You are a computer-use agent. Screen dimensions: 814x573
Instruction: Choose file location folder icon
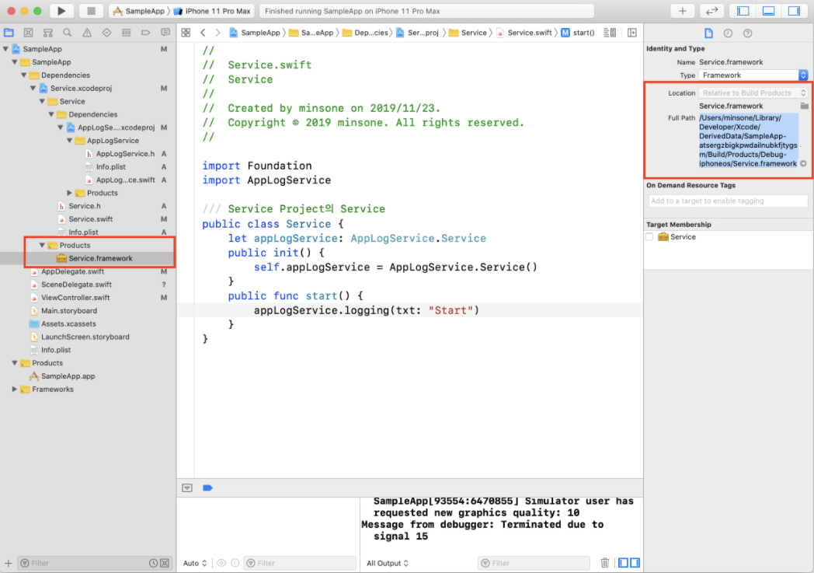(x=804, y=106)
